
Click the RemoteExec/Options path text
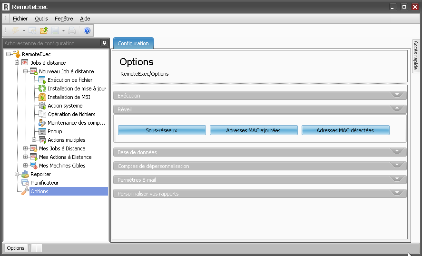point(145,74)
